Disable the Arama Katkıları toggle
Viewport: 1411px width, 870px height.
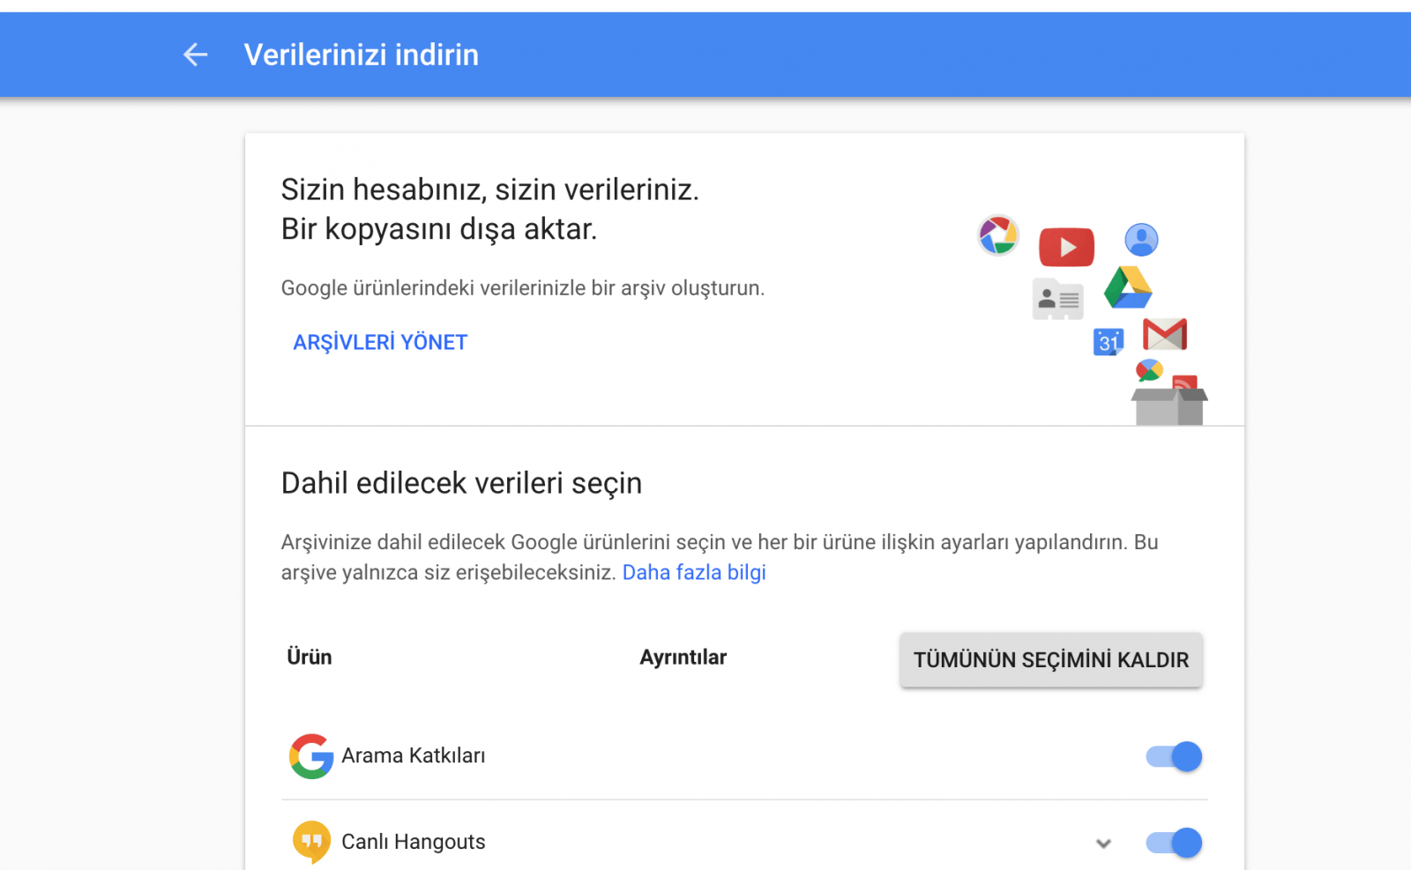[x=1175, y=756]
